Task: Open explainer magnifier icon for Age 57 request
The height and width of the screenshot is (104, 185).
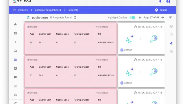Action: 154,72
